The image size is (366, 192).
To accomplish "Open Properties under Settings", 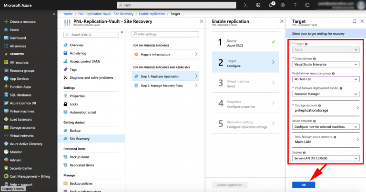I will click(77, 96).
